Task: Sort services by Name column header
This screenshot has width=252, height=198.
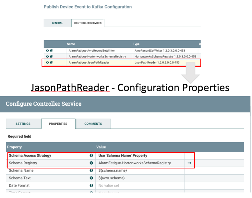Action: 71,44
